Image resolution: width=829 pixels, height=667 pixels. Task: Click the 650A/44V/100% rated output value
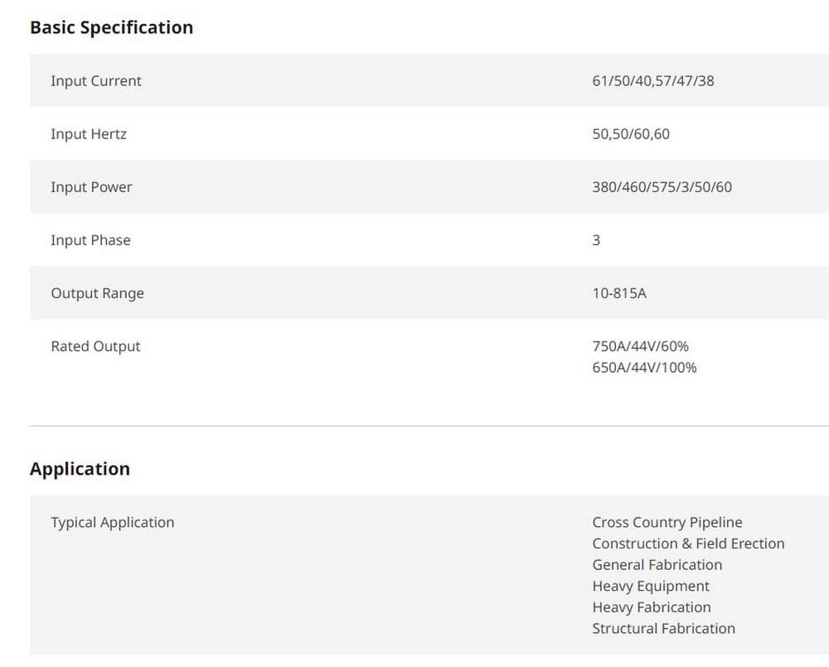tap(644, 368)
